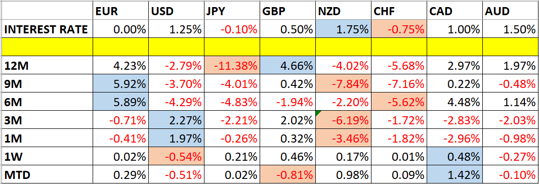This screenshot has height=184, width=539.
Task: Click the USD interest rate 1.25% cell
Action: pos(176,29)
